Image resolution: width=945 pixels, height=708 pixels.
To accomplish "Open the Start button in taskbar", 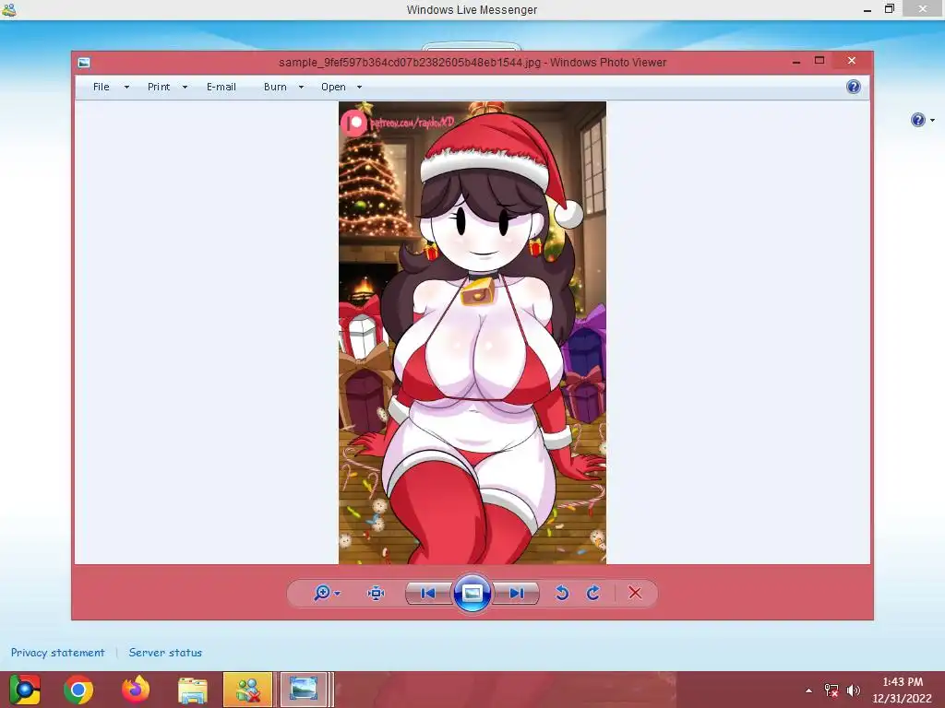I will pyautogui.click(x=25, y=690).
